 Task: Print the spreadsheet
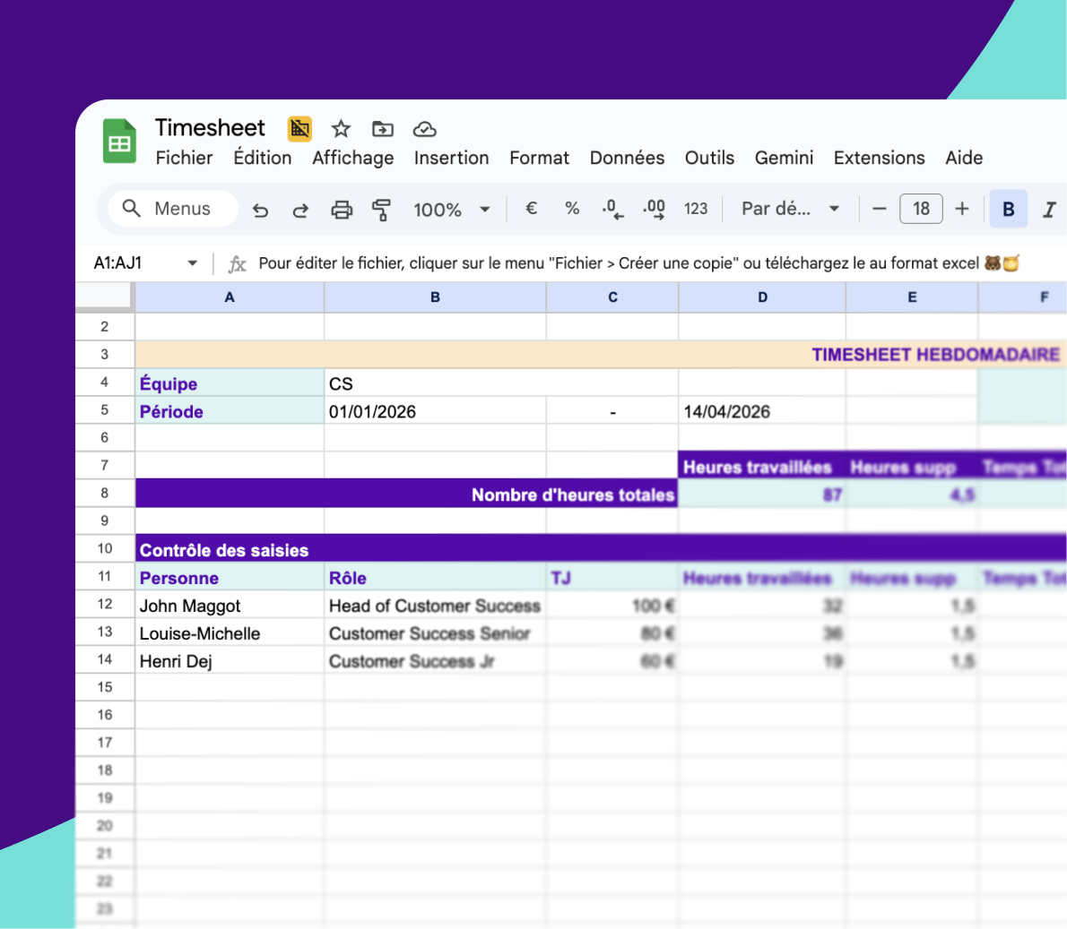[342, 210]
